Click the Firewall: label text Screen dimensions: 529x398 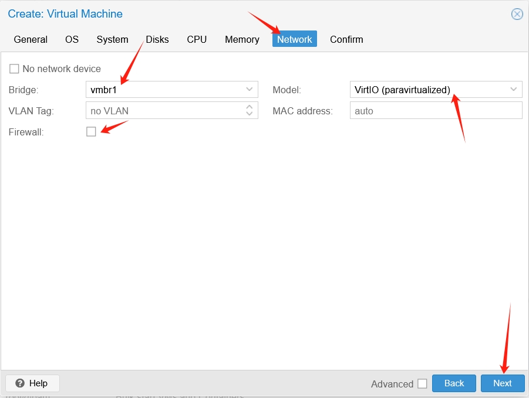coord(26,132)
